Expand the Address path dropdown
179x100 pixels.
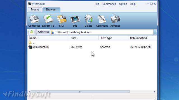pos(155,32)
